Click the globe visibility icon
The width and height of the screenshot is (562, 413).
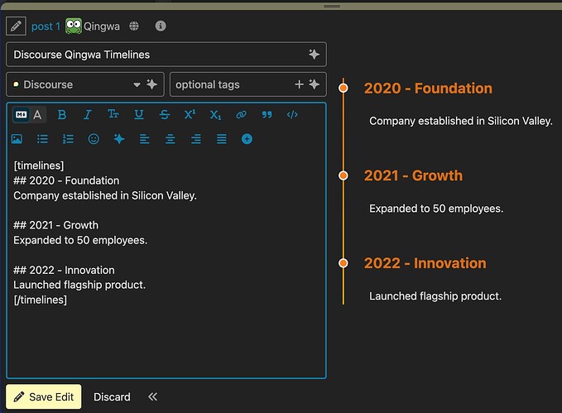pyautogui.click(x=134, y=26)
